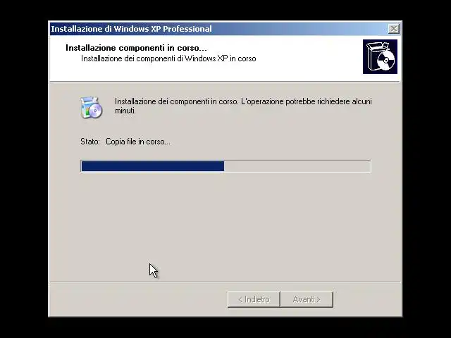The height and width of the screenshot is (338, 451).
Task: Select the heading 'Installazione componenti in corso...'
Action: coord(136,48)
